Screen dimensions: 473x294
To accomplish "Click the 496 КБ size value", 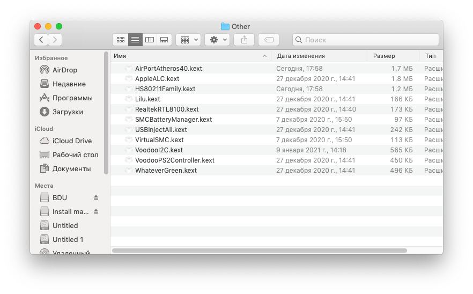I will pyautogui.click(x=401, y=171).
